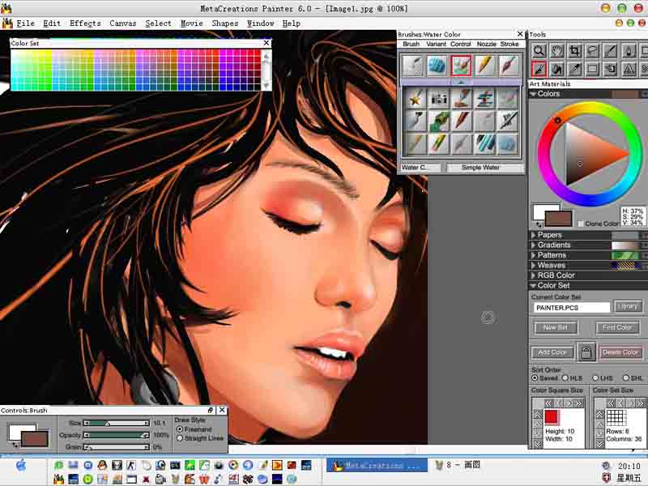Screen dimensions: 648x486
Task: Open the Shapes menu
Action: click(225, 23)
